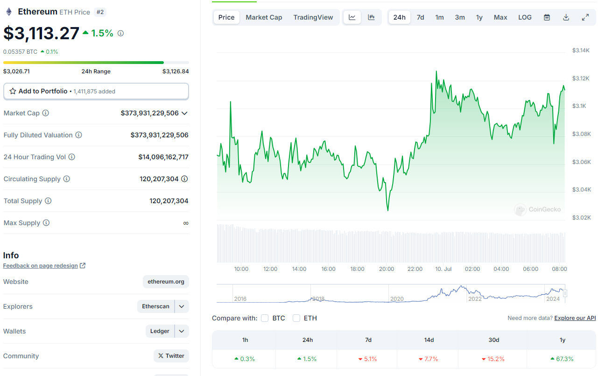Select the 7d timeframe
The image size is (598, 376).
(x=420, y=17)
